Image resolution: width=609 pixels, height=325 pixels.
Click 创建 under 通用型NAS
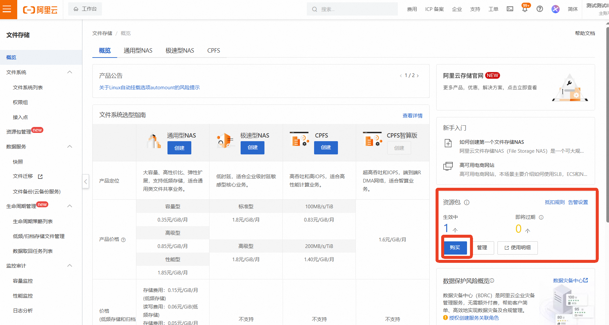pos(179,148)
